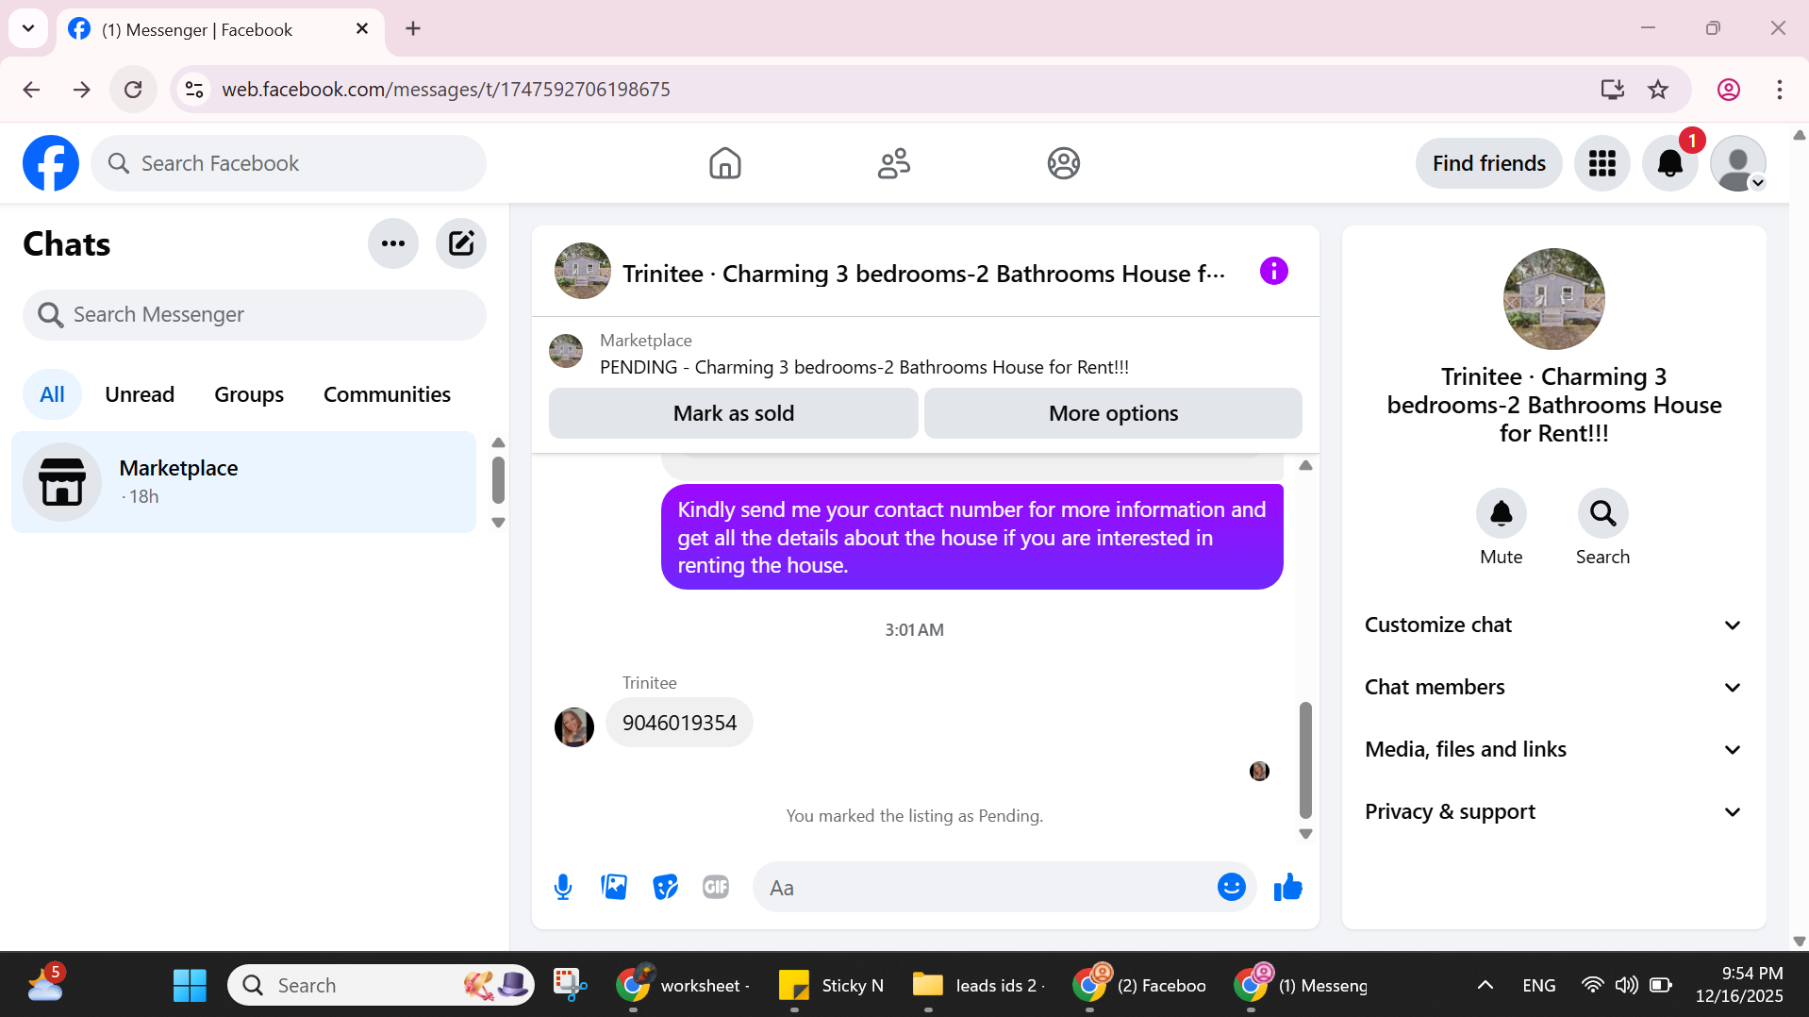Start a new message with compose icon
The height and width of the screenshot is (1017, 1809).
[x=461, y=243]
